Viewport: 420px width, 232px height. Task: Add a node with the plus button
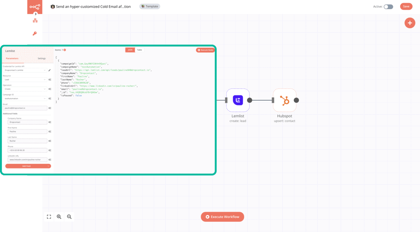point(410,23)
